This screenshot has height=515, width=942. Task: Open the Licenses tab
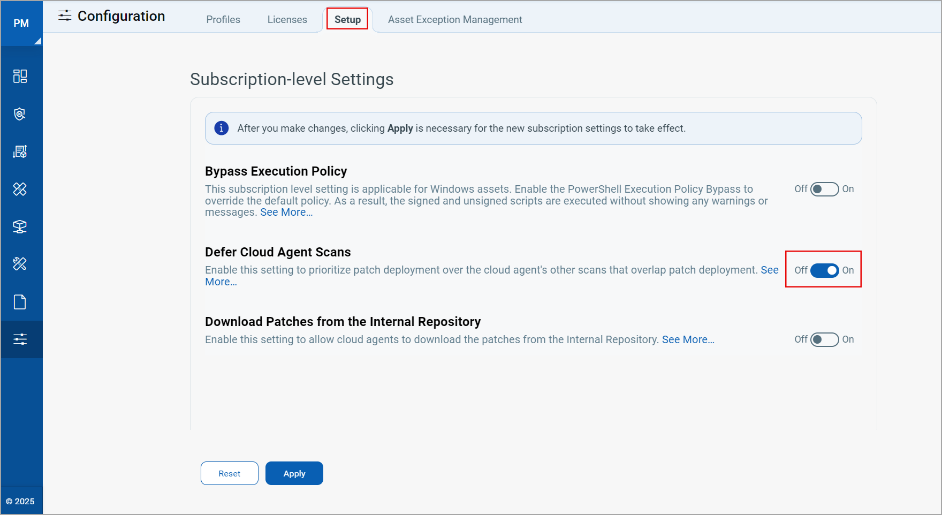coord(287,19)
